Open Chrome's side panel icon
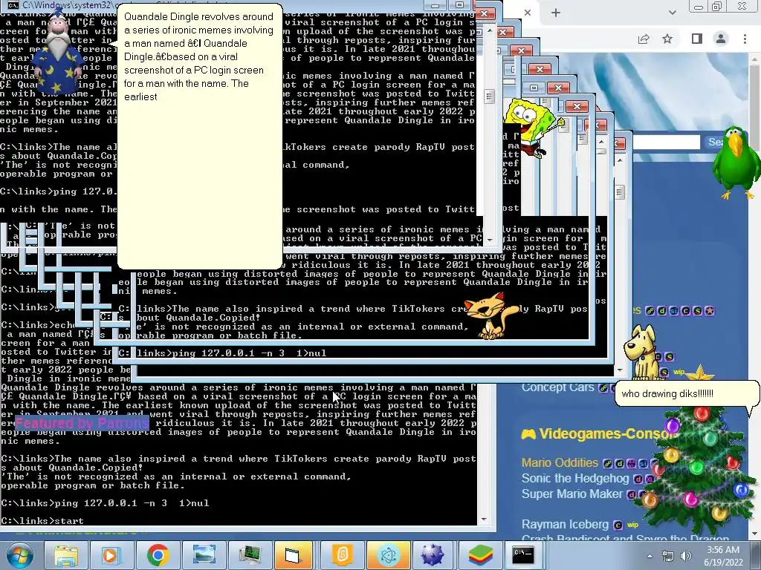 pyautogui.click(x=697, y=39)
